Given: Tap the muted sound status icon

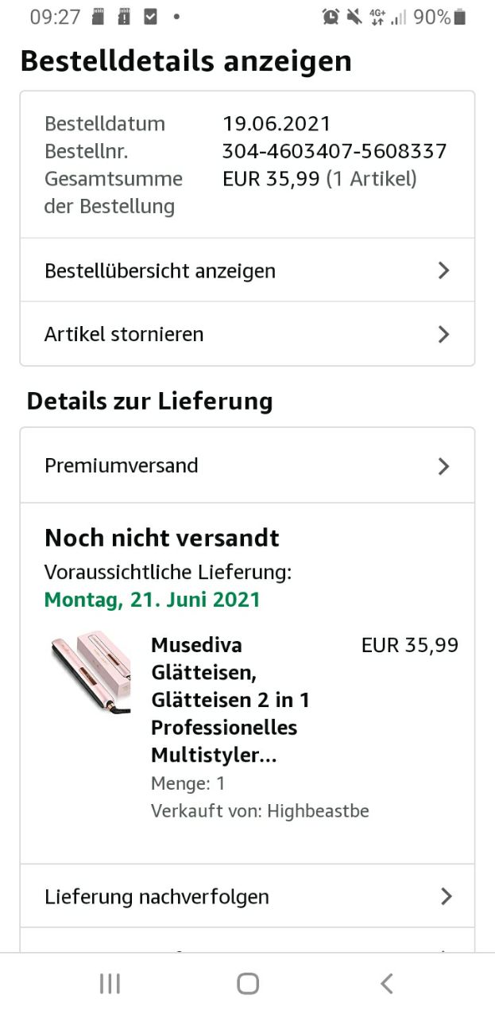Looking at the screenshot, I should (354, 17).
